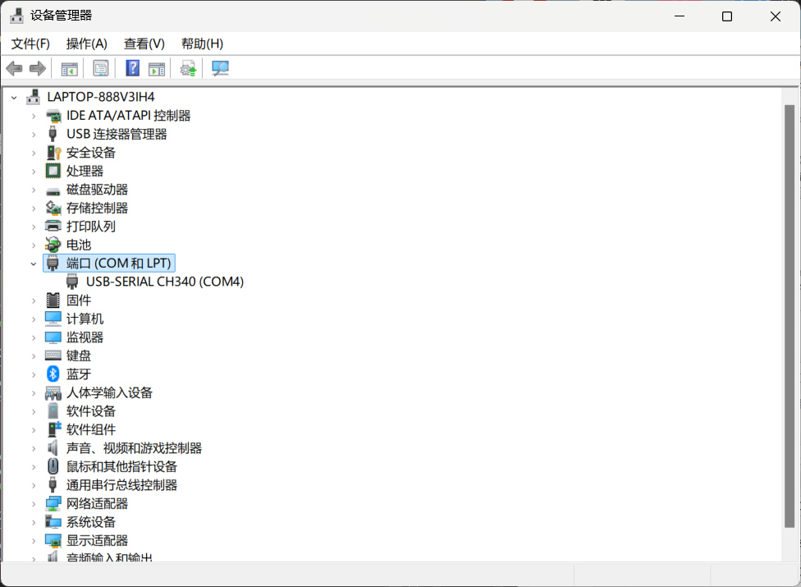
Task: Click the 电池 battery icon
Action: point(53,245)
